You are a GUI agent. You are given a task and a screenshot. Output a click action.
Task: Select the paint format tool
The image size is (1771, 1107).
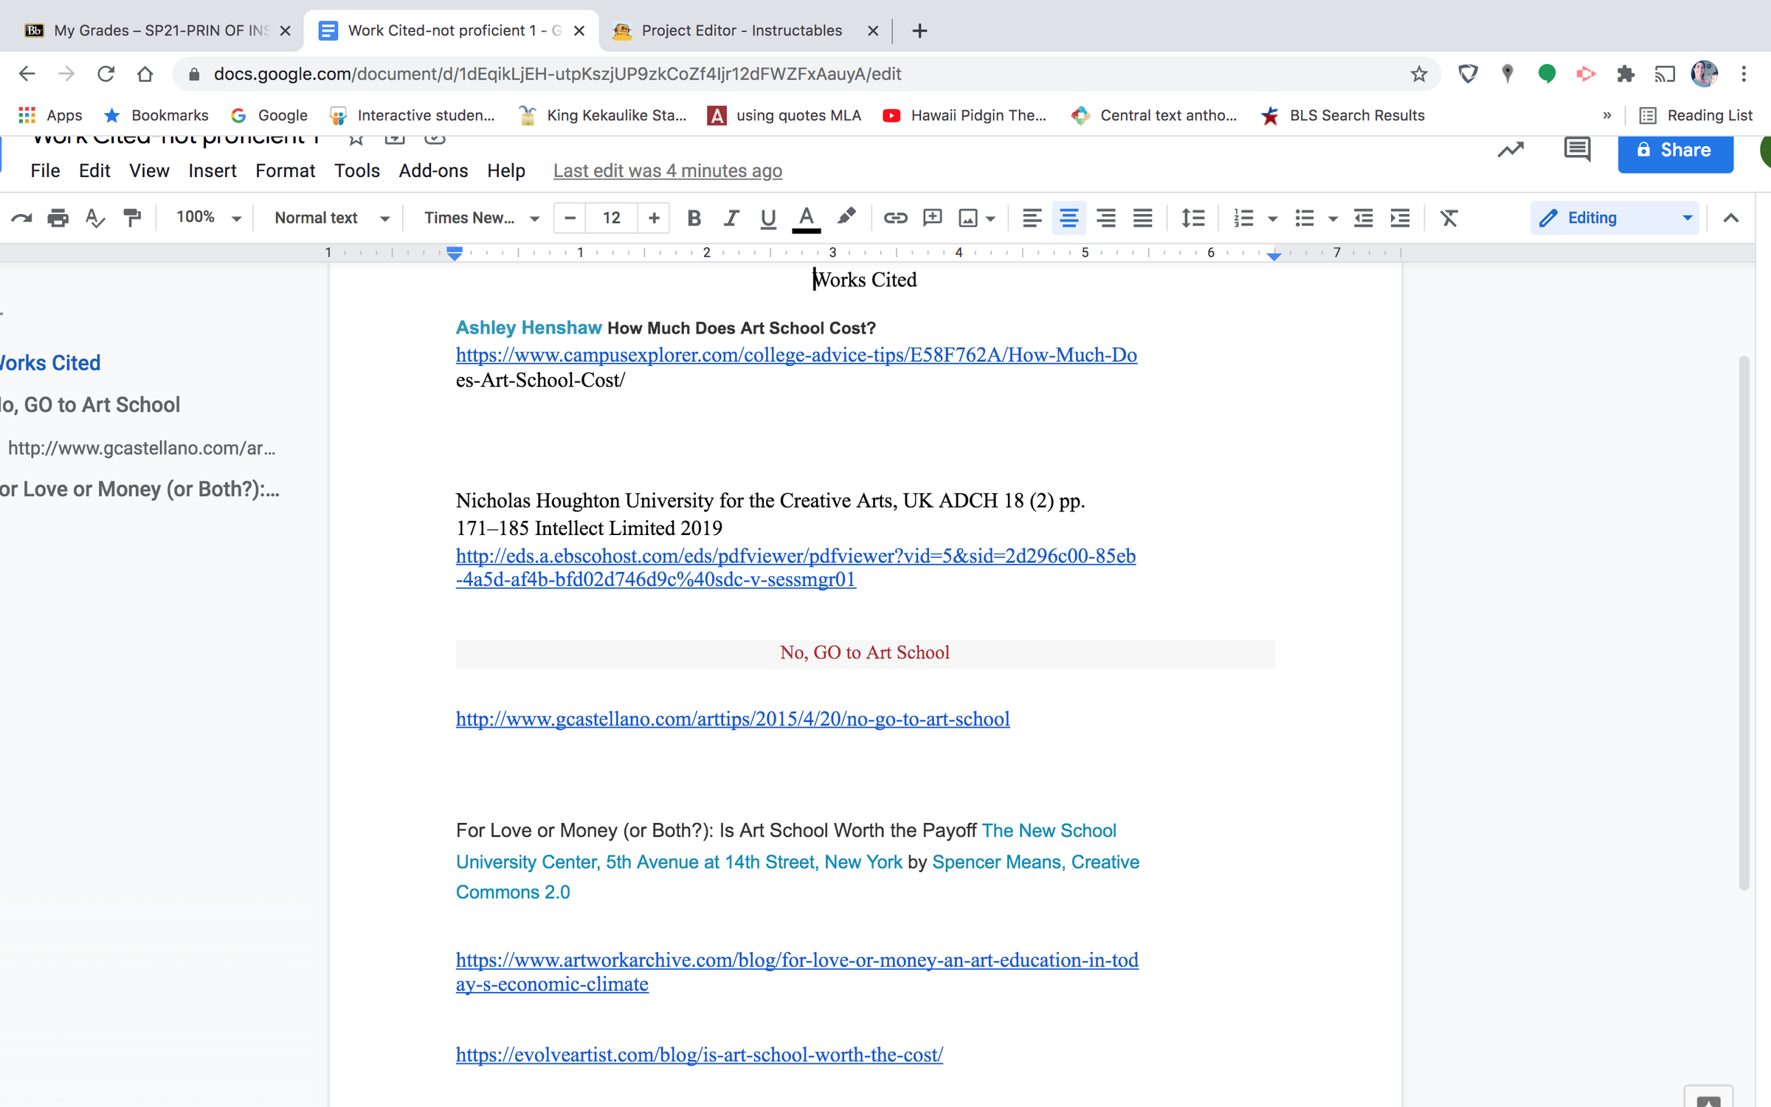click(133, 218)
